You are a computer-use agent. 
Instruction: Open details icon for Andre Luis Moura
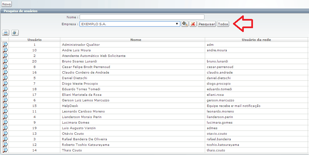(x=5, y=50)
